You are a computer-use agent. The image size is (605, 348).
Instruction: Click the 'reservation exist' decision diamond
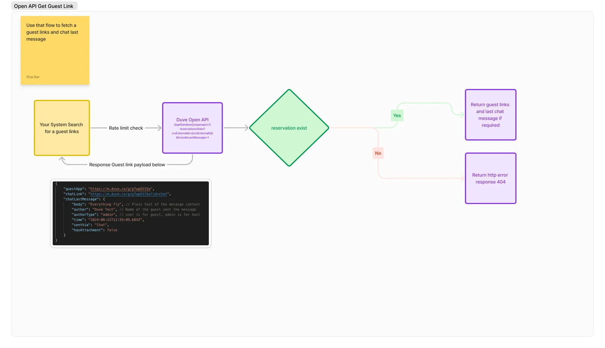289,128
